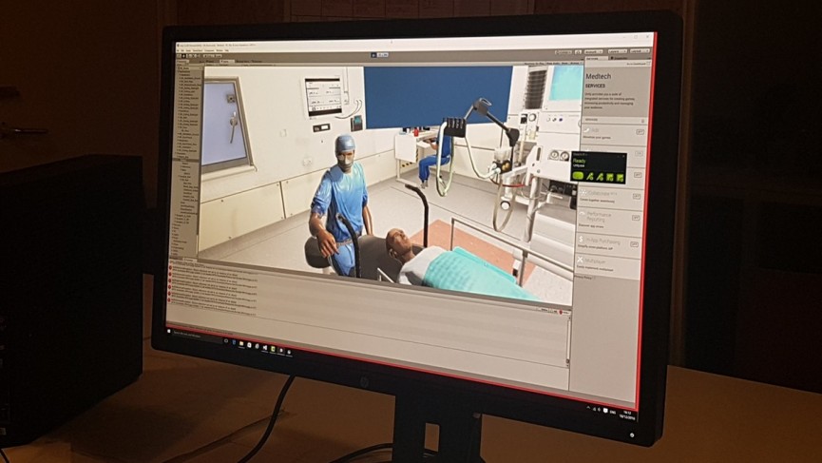Click the cloud services icon
This screenshot has height=463, width=822.
pos(578,52)
